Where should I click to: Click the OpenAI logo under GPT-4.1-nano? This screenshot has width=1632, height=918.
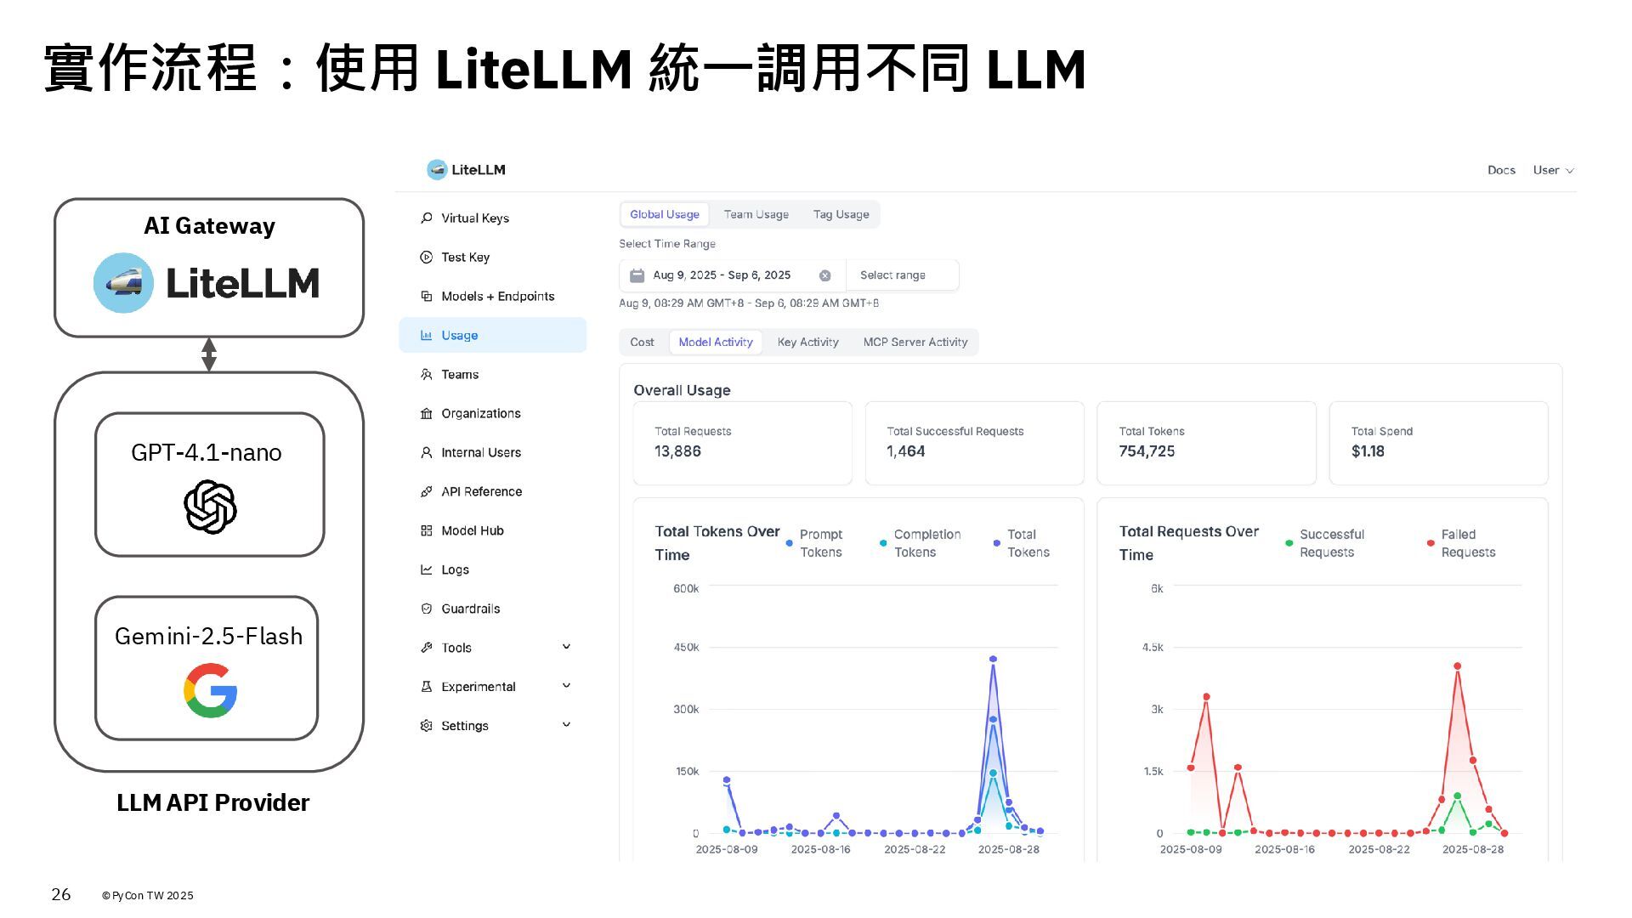pos(210,507)
